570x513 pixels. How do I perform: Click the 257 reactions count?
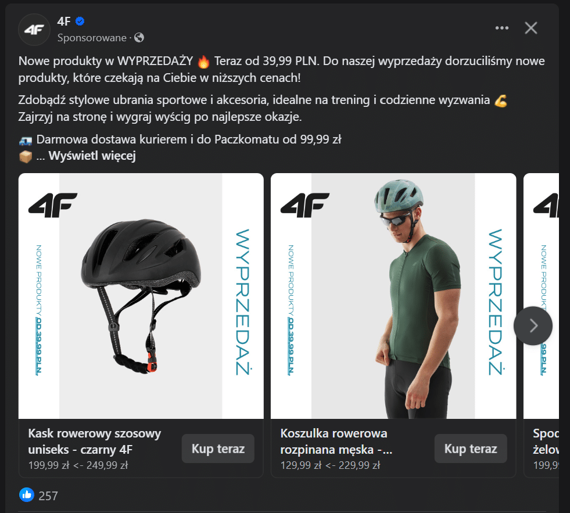(x=48, y=496)
